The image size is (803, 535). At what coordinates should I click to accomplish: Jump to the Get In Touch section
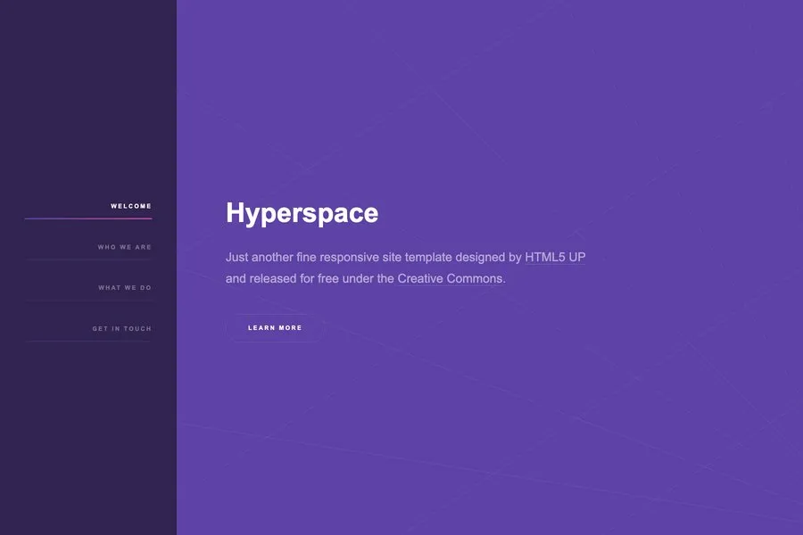122,329
